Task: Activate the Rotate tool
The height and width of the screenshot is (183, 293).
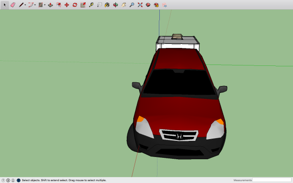Action: pos(75,5)
